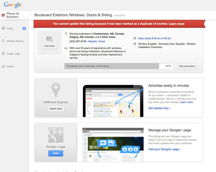This screenshot has height=172, width=216.
Task: Click Window Supplier category text
Action: (148, 44)
